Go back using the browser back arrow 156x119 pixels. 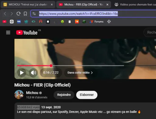click(x=5, y=13)
